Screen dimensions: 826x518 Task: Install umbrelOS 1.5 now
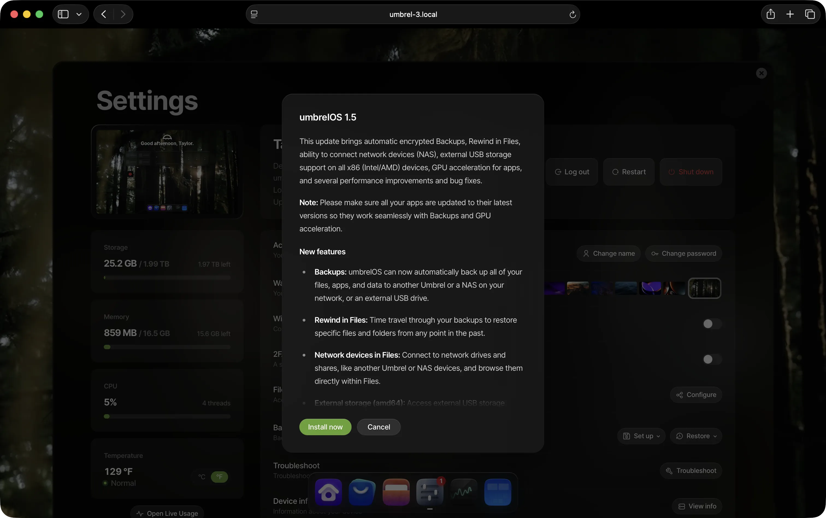325,427
